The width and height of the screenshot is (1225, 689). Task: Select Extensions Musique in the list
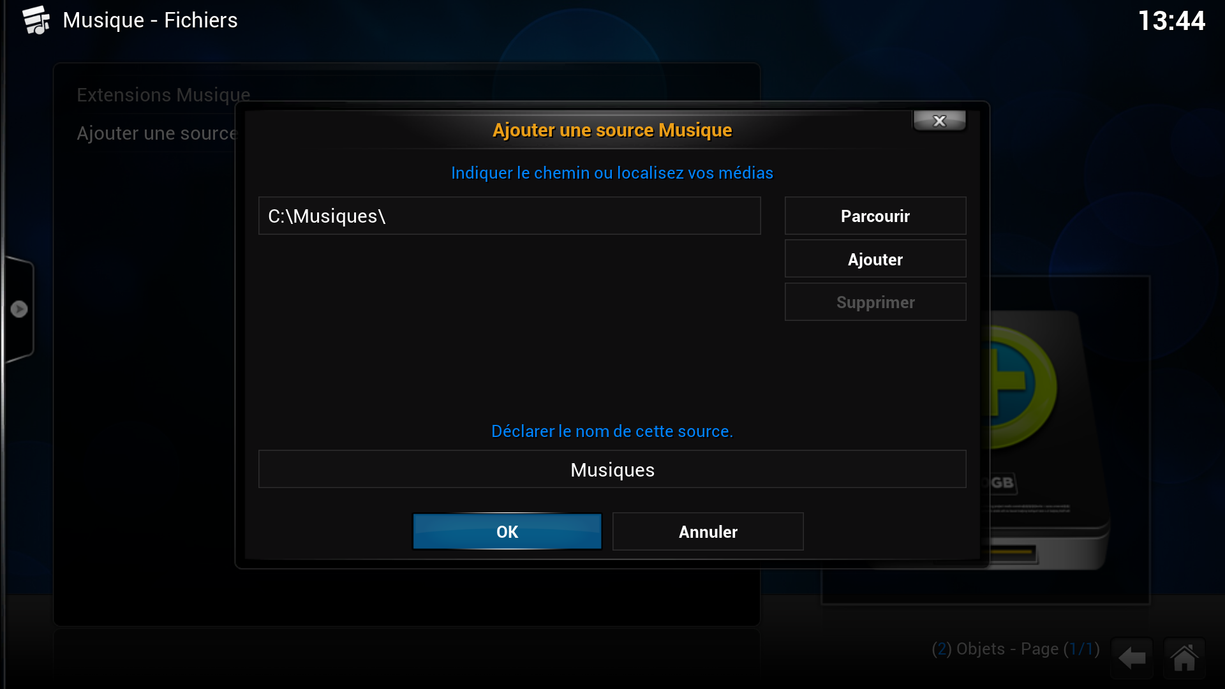click(163, 94)
